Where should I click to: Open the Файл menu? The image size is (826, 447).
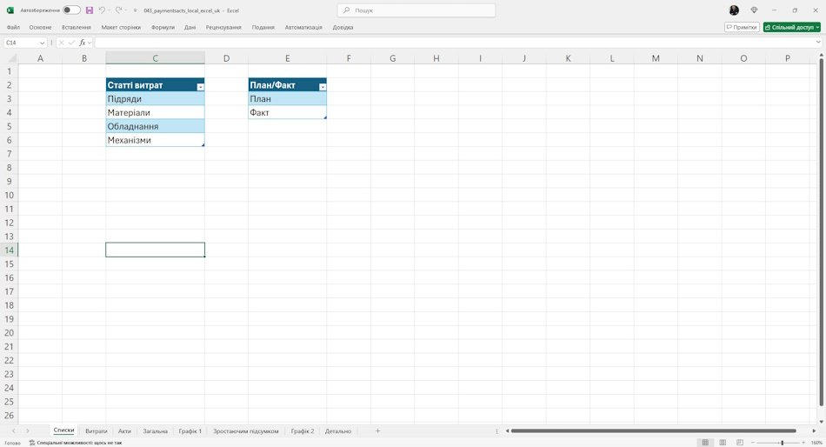[13, 27]
